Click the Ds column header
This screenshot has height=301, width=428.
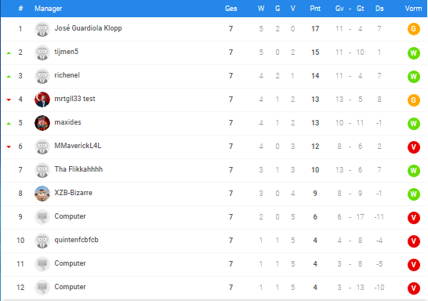(379, 9)
